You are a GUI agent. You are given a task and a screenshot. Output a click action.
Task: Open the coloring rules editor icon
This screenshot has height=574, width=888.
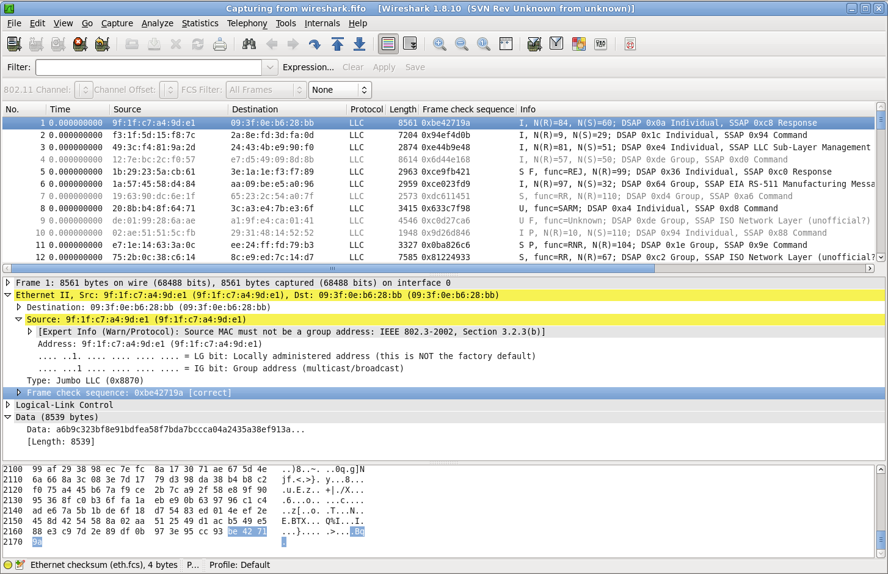click(578, 44)
